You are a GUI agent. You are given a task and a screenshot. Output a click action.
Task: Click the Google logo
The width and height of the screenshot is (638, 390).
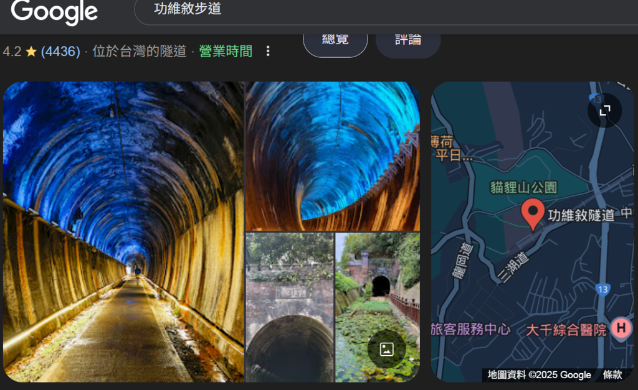pyautogui.click(x=54, y=12)
